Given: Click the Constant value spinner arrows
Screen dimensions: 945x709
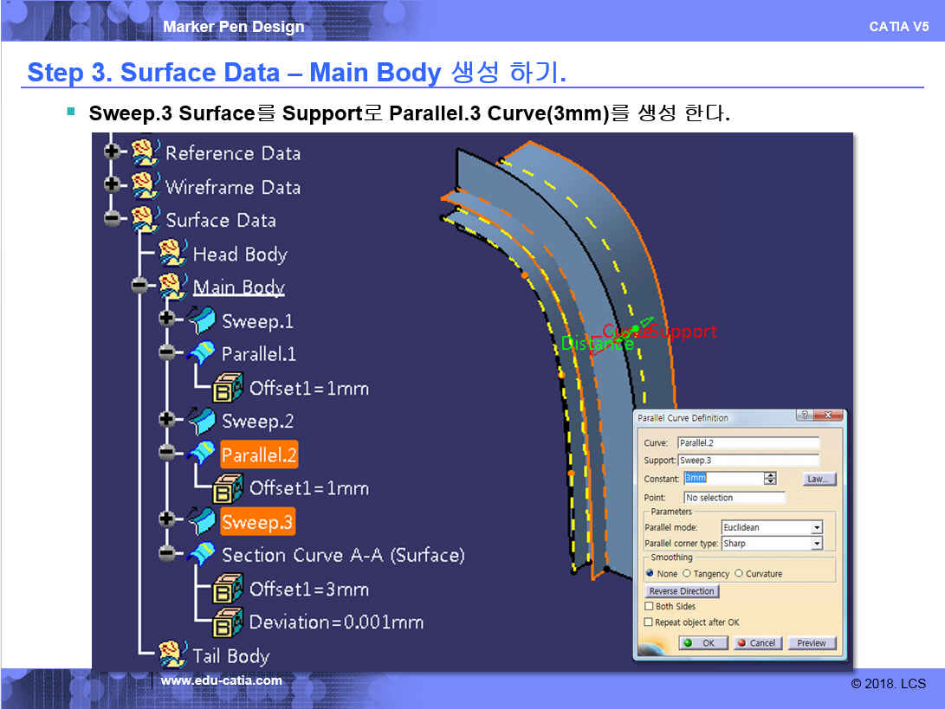Looking at the screenshot, I should pos(769,479).
